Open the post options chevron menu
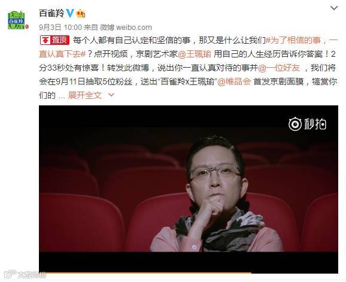The image size is (346, 282). (x=334, y=8)
